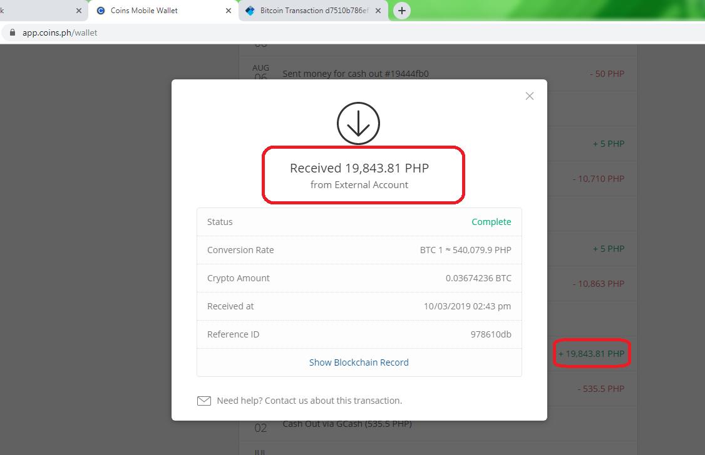The height and width of the screenshot is (455, 705).
Task: Close the Bitcoin Transaction tab
Action: click(378, 11)
